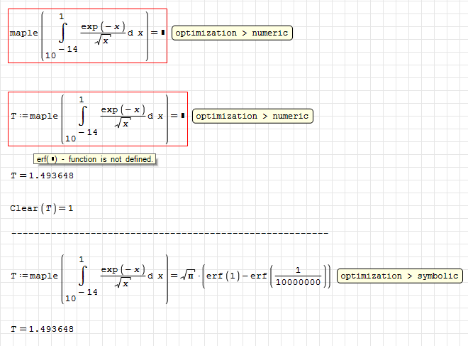This screenshot has width=468, height=346.
Task: Select the empty result placeholder in the top maple expression
Action: (163, 33)
